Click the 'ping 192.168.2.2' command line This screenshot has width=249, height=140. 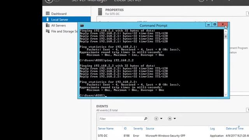(x=119, y=60)
